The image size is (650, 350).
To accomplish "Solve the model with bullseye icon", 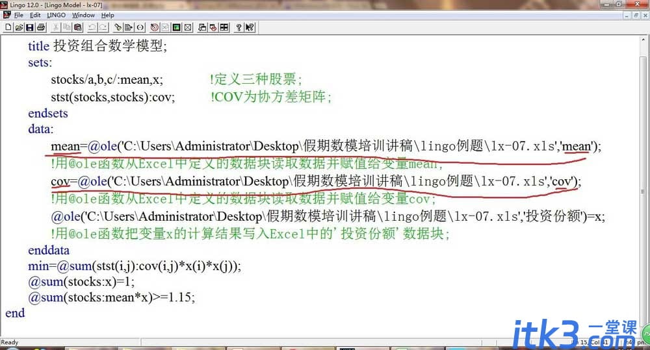I will click(x=155, y=27).
